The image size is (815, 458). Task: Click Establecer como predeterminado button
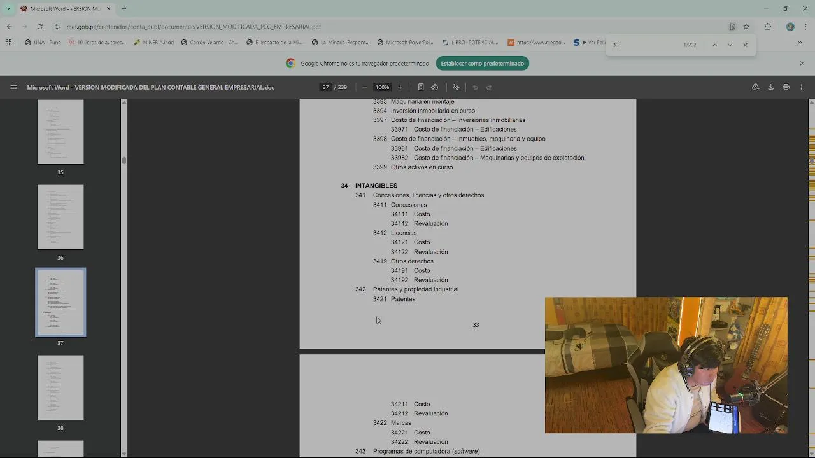tap(483, 63)
